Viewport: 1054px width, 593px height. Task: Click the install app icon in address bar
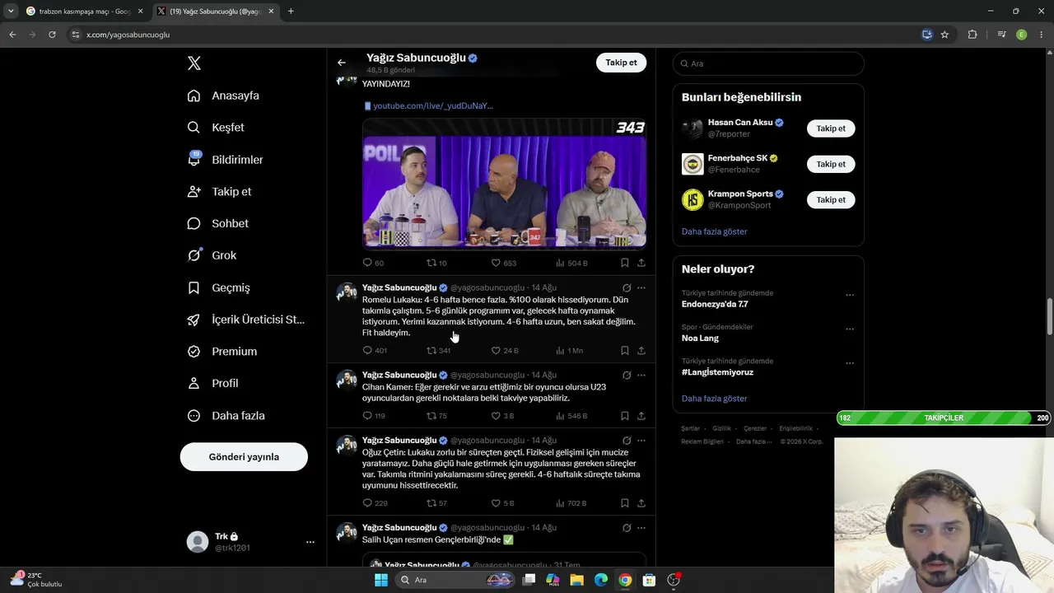[x=927, y=35]
